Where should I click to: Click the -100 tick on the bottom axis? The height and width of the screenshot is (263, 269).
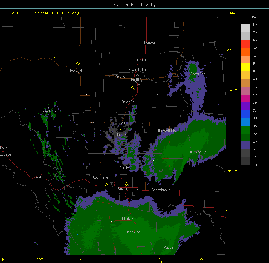(39, 259)
